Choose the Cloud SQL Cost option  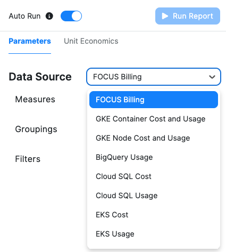(154, 176)
